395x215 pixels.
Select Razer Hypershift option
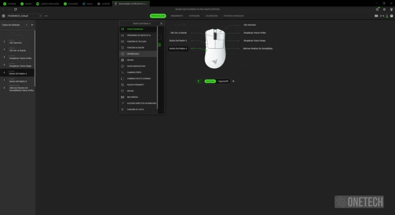coord(138,85)
